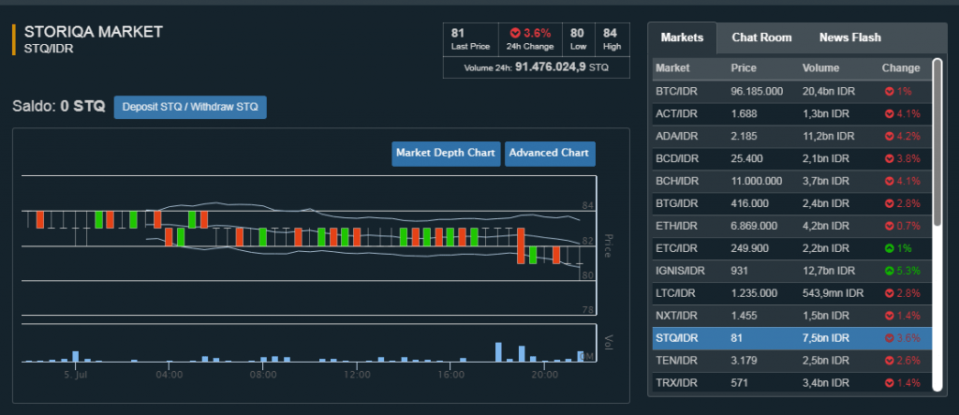
Task: Sort by the Price column header
Action: click(x=744, y=68)
